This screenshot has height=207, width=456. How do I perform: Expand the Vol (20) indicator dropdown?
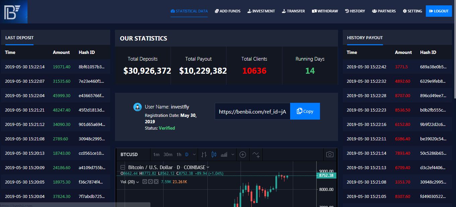tap(138, 182)
